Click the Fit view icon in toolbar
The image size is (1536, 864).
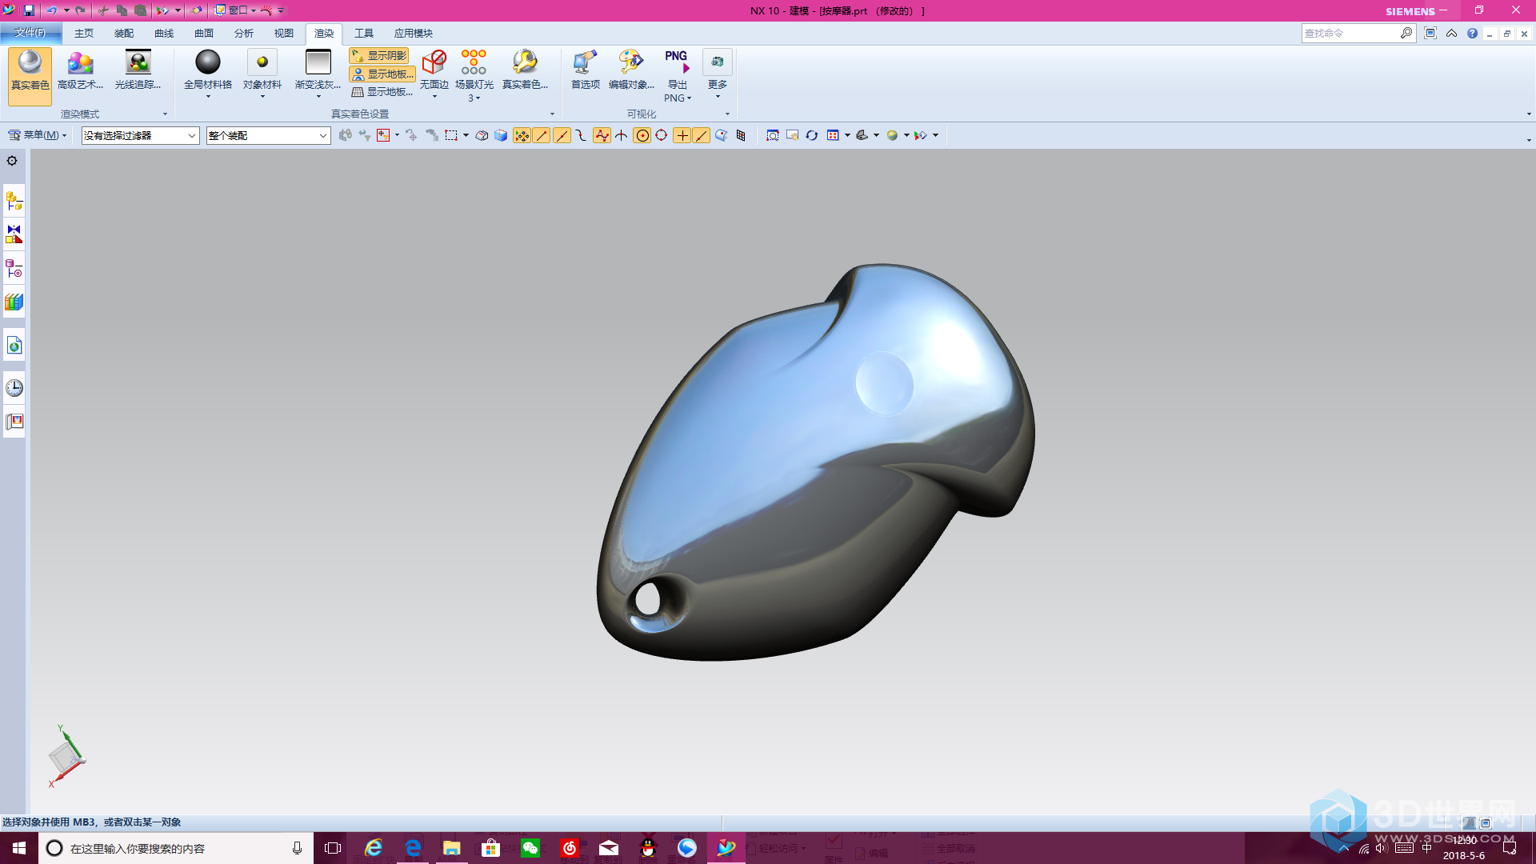coord(773,135)
